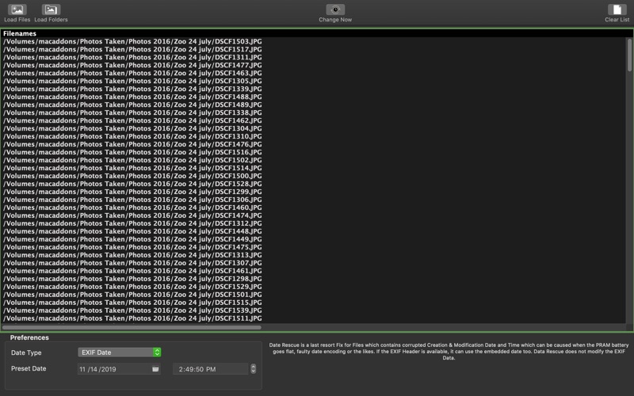Select the DSCF1503.JPG file row
The image size is (634, 396).
point(314,42)
